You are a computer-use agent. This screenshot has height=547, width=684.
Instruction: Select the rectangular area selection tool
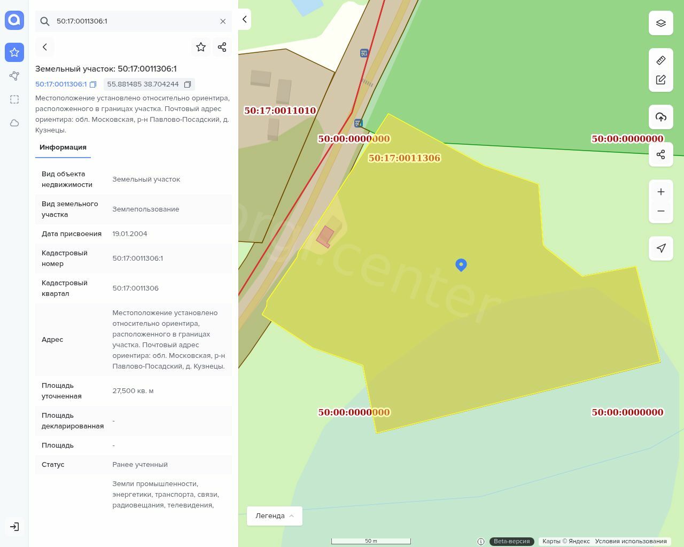click(14, 99)
